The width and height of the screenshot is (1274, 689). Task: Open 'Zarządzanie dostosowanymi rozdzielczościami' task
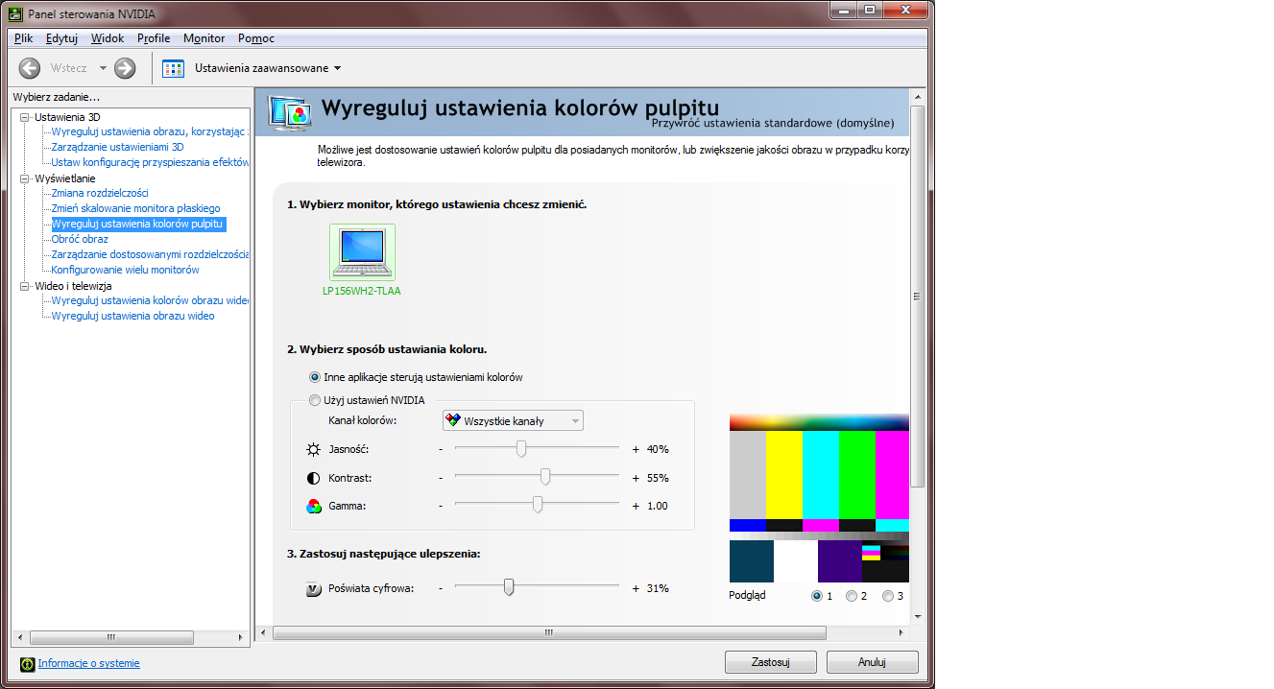pyautogui.click(x=150, y=254)
